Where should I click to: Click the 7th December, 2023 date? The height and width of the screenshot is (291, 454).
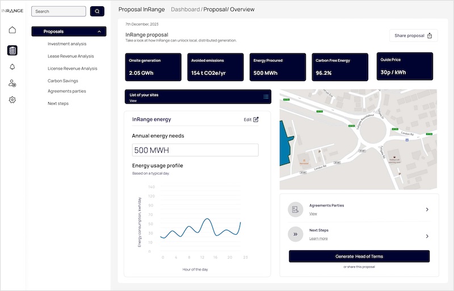tap(142, 24)
